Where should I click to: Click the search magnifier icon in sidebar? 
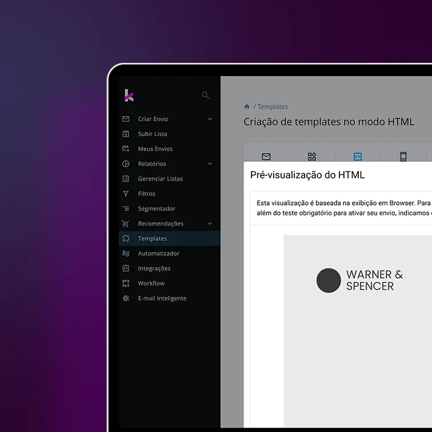point(206,95)
